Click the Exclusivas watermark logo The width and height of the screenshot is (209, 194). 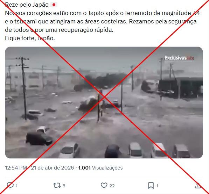tap(179, 58)
